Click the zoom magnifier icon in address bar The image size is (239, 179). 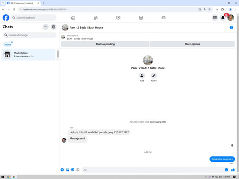click(x=205, y=10)
